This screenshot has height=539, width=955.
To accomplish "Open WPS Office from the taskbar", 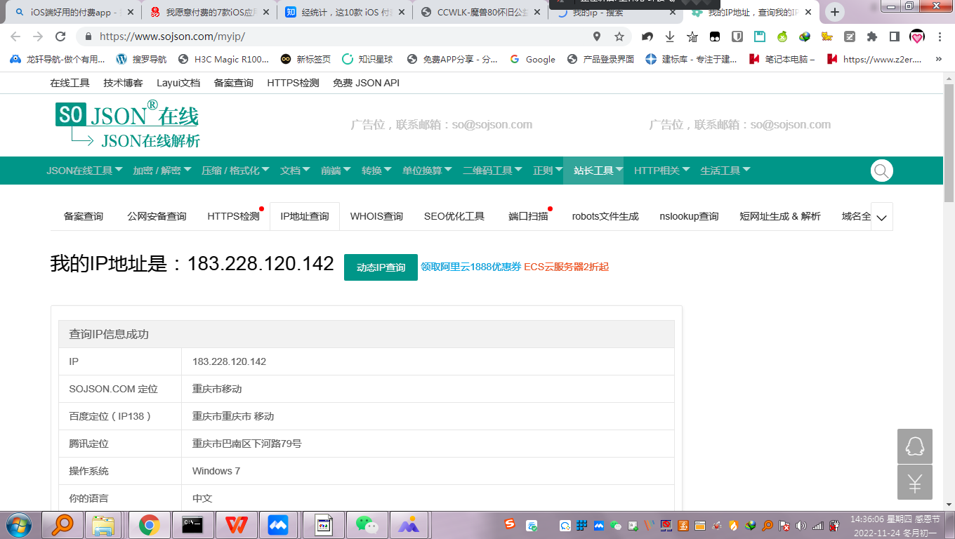I will (236, 524).
